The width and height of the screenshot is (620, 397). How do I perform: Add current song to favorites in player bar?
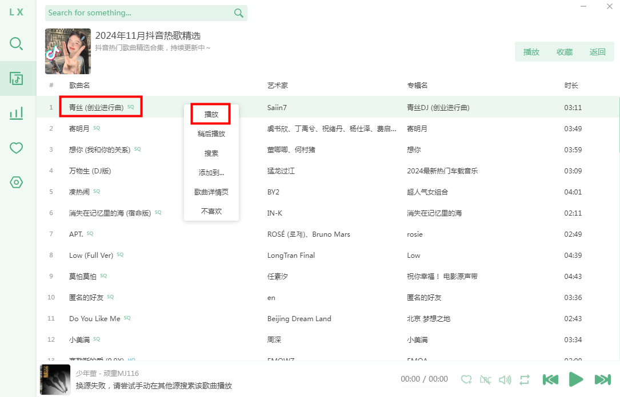(466, 379)
